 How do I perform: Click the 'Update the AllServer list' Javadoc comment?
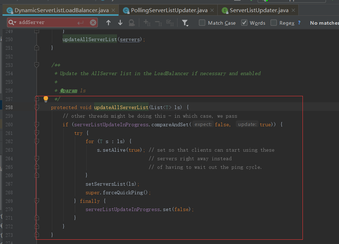pyautogui.click(x=160, y=73)
